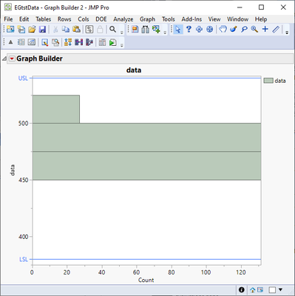The width and height of the screenshot is (295, 296).
Task: Click the Count axis label
Action: [146, 280]
